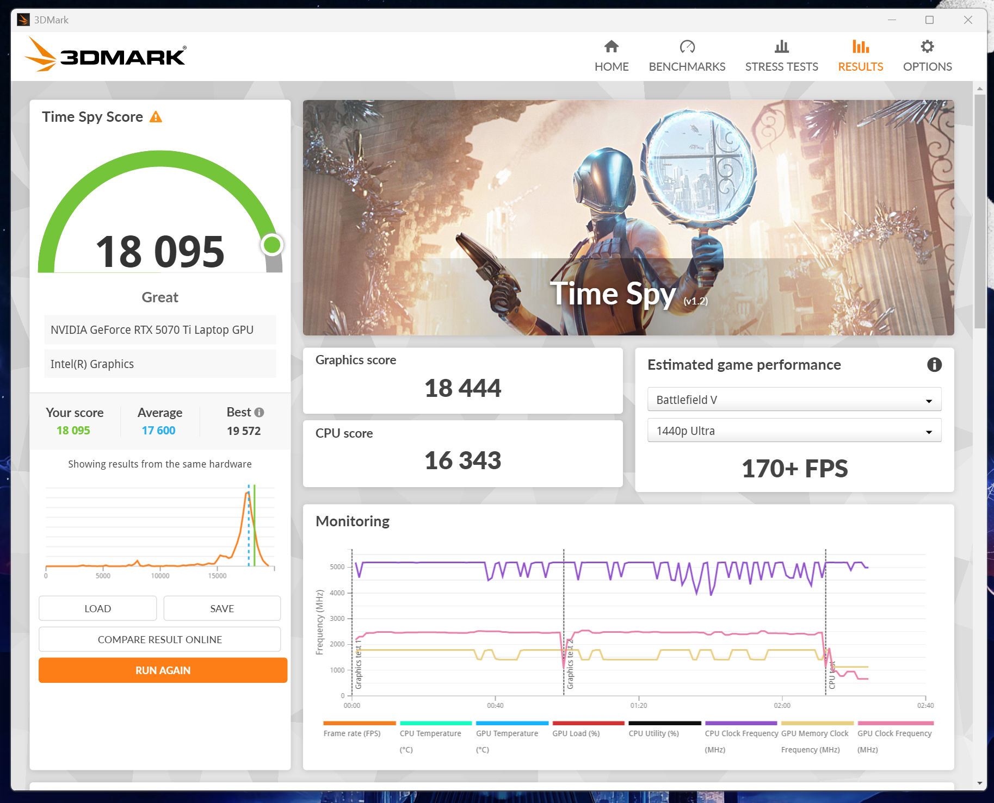Open the OPTIONS label
Screen dimensions: 994x803
click(x=928, y=66)
